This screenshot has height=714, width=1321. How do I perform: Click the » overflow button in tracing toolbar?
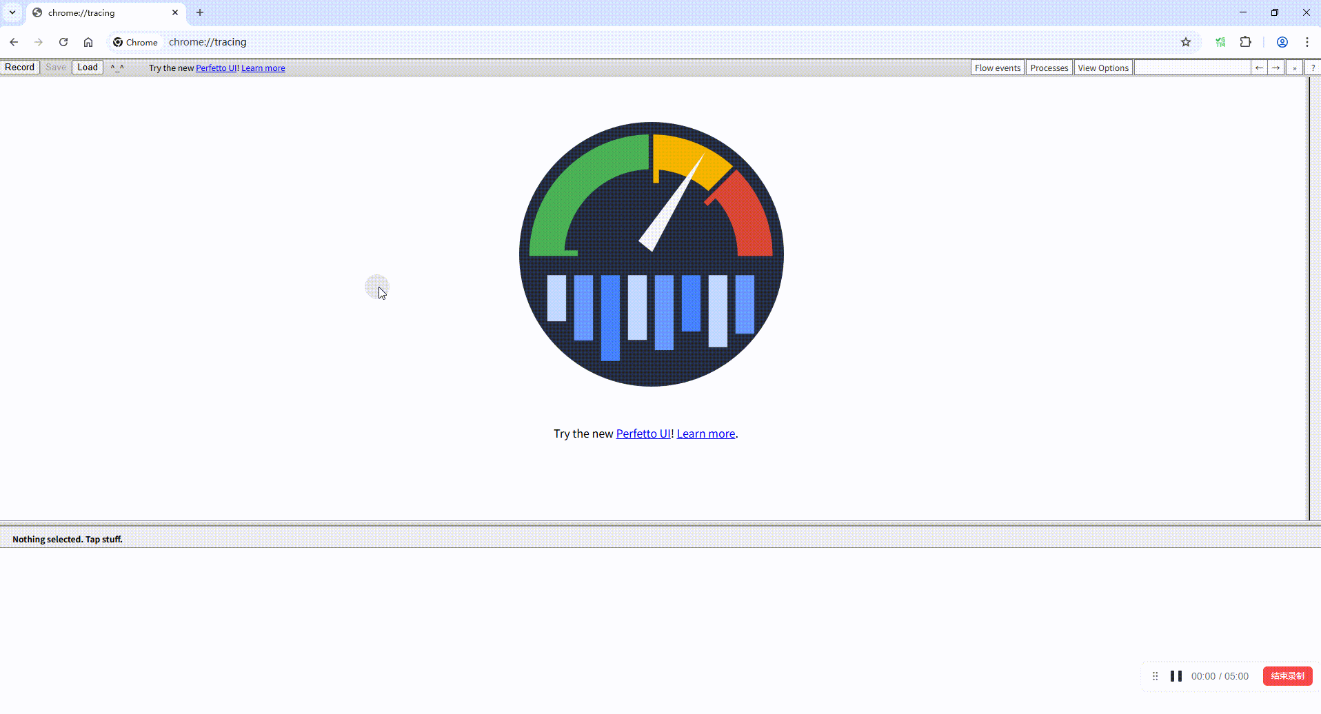[x=1295, y=67]
